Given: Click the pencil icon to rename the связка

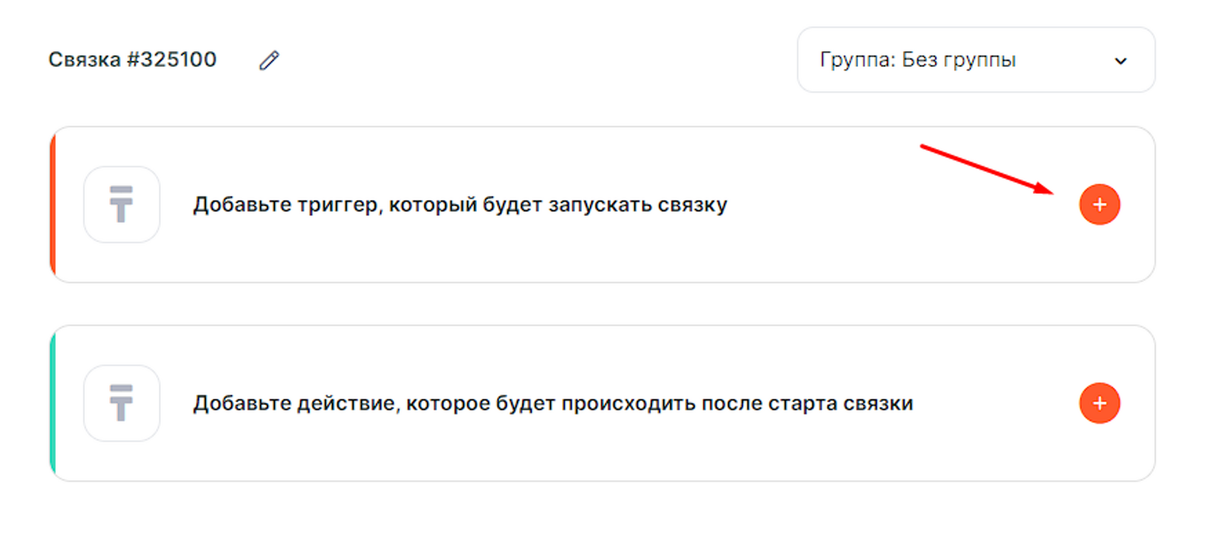Looking at the screenshot, I should point(269,60).
